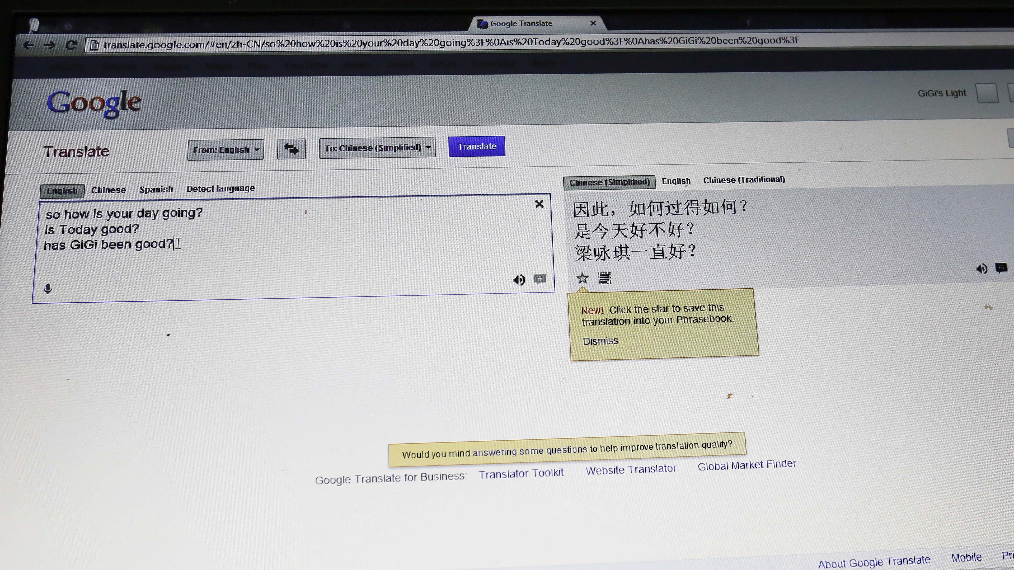
Task: Select Chinese (Traditional) target tab
Action: click(x=744, y=180)
